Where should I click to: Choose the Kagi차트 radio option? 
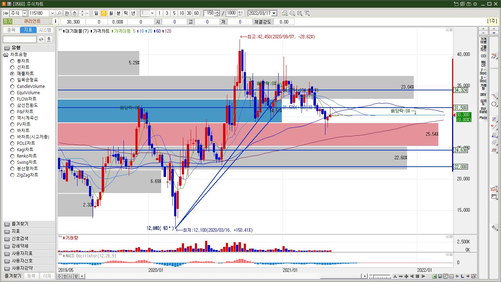(x=12, y=150)
